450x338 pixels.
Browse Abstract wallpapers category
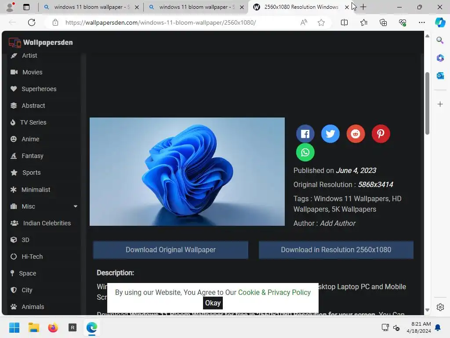point(28,106)
